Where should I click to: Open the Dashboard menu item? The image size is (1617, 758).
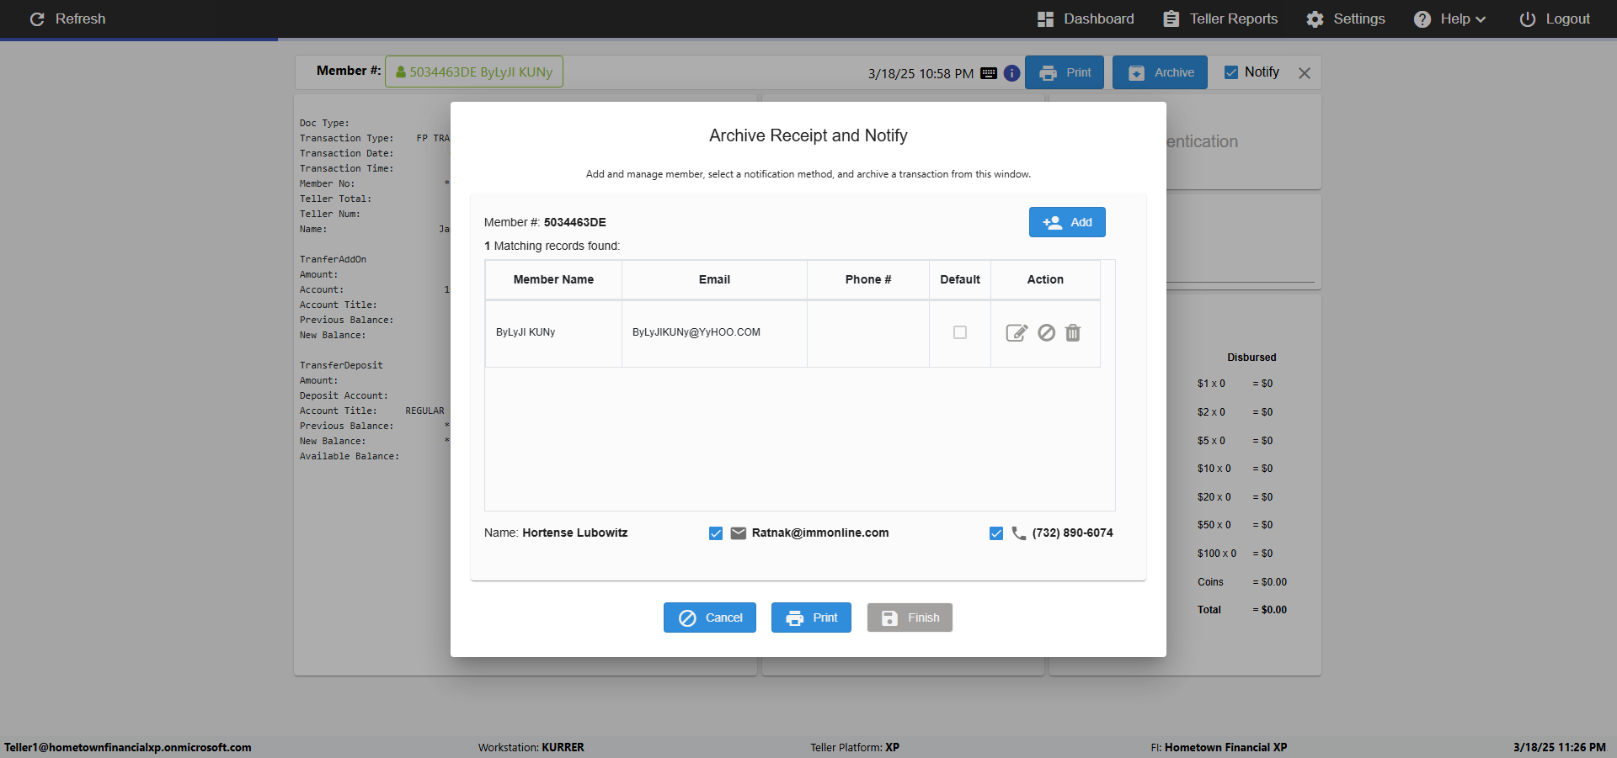pyautogui.click(x=1086, y=19)
